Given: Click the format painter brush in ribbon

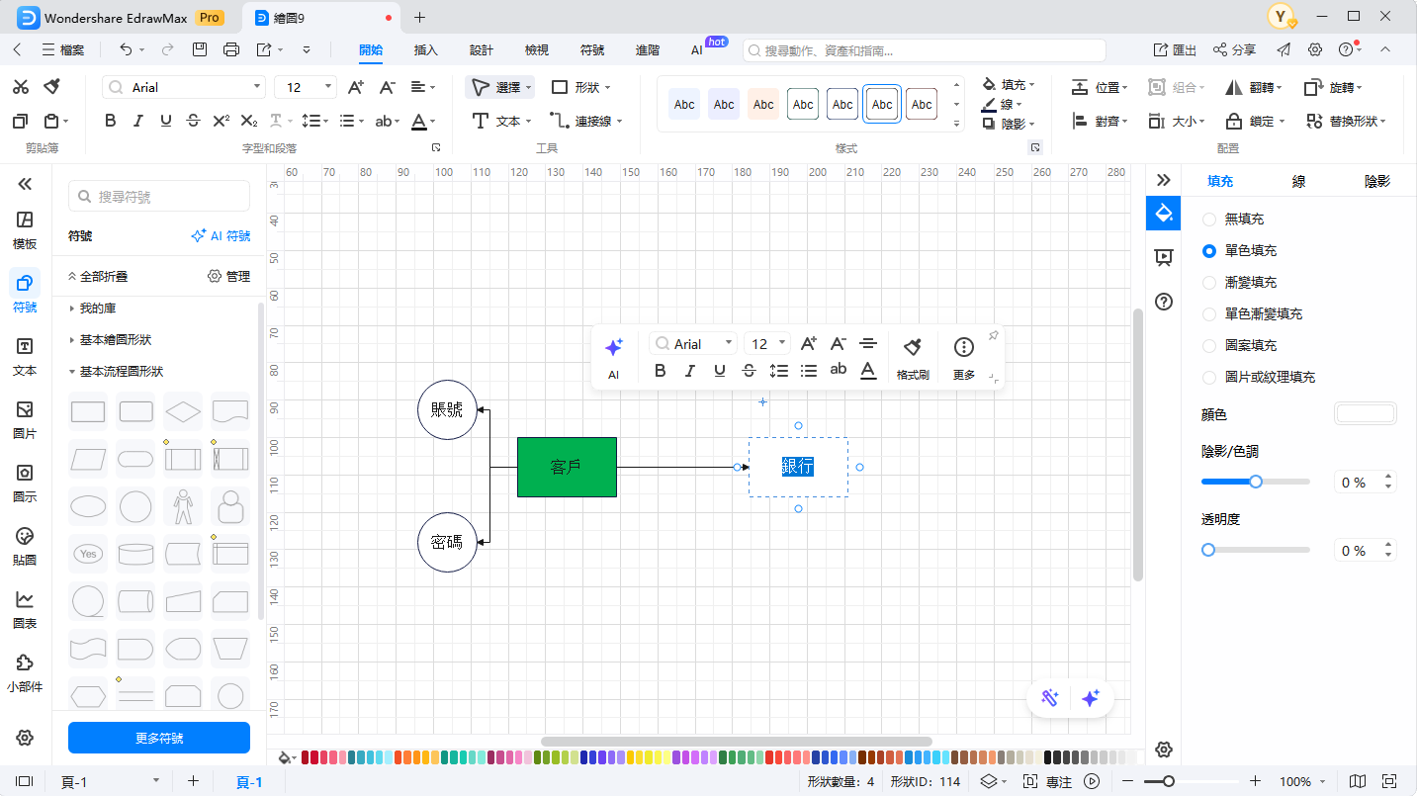Looking at the screenshot, I should (52, 87).
